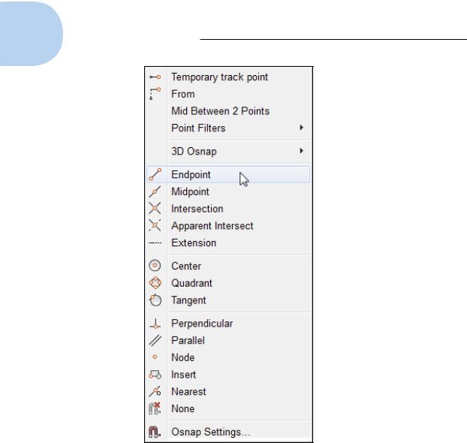The height and width of the screenshot is (443, 467).
Task: Click the Node point icon
Action: pos(155,357)
